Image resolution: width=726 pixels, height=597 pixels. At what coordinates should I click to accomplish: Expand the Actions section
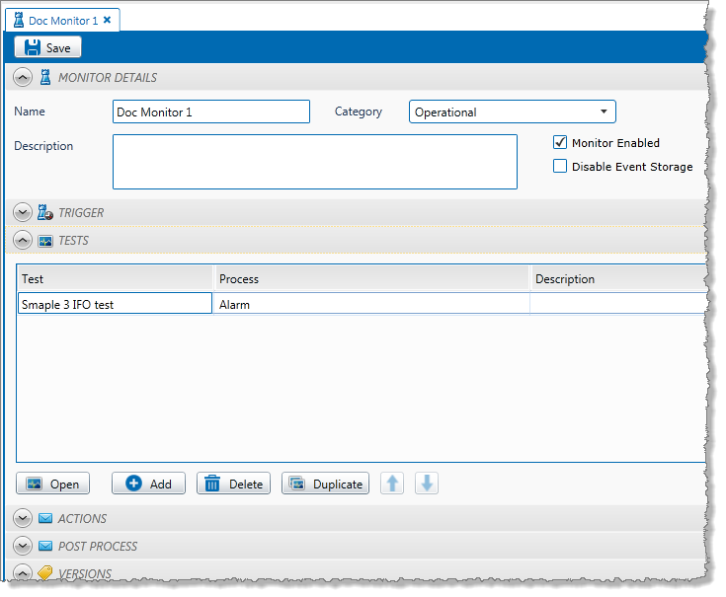pyautogui.click(x=22, y=519)
